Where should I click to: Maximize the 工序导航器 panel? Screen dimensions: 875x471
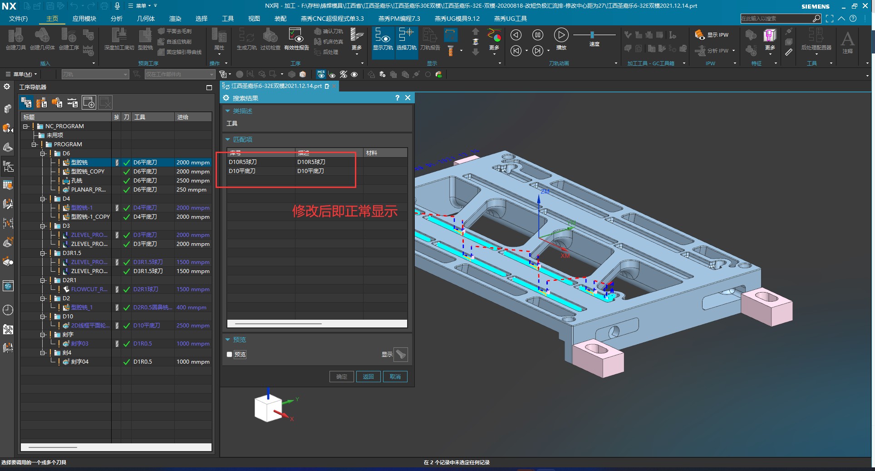pos(209,87)
